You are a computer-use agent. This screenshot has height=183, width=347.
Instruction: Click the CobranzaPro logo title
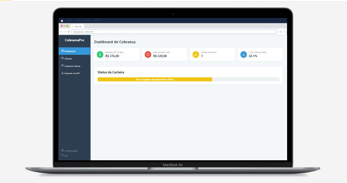tap(75, 40)
